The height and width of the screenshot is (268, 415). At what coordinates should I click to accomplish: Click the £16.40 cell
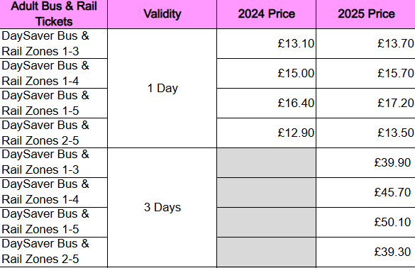[266, 104]
